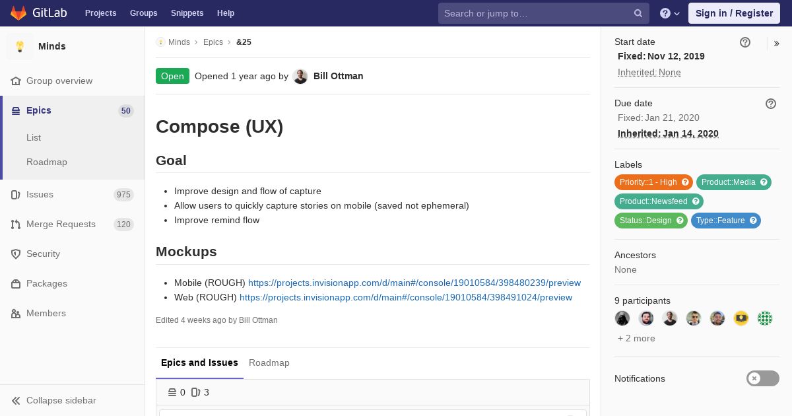
Task: Open the Projects menu
Action: click(101, 13)
